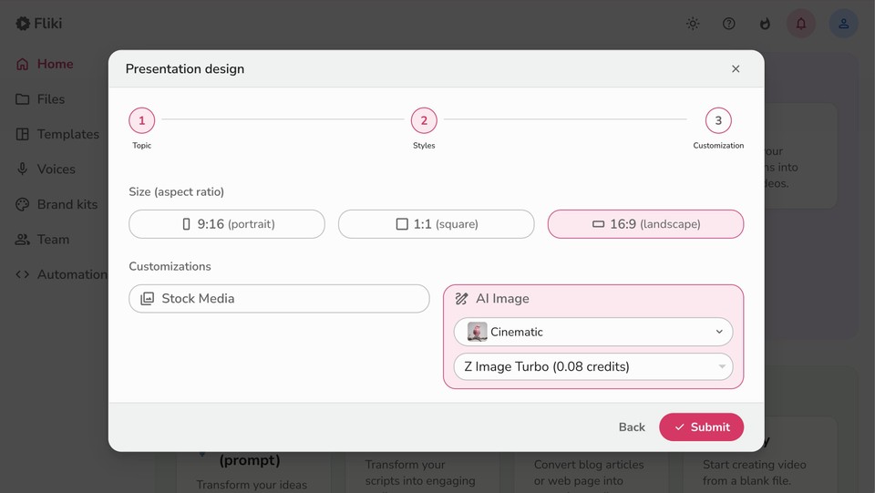Go to step 1 Topic
This screenshot has width=875, height=493.
(141, 120)
